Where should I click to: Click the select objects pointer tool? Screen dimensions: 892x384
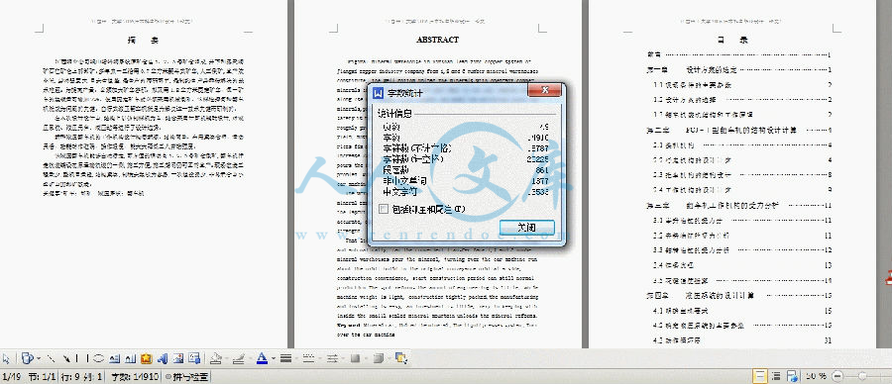point(6,358)
